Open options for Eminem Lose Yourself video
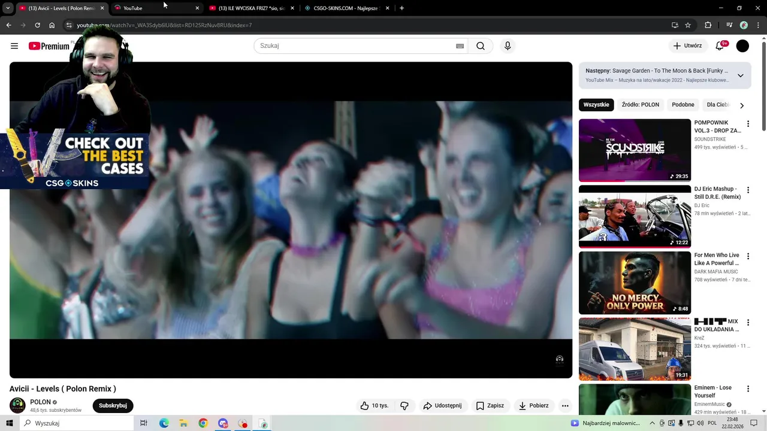The width and height of the screenshot is (767, 431). 748,389
